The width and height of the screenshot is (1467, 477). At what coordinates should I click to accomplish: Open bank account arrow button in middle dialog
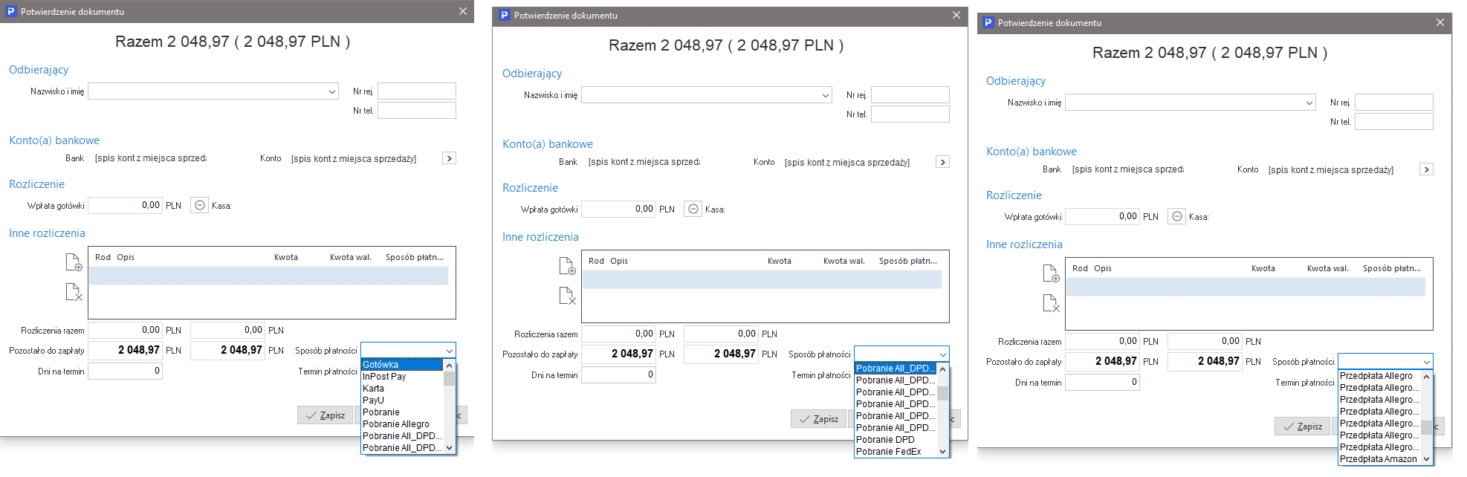pyautogui.click(x=942, y=162)
